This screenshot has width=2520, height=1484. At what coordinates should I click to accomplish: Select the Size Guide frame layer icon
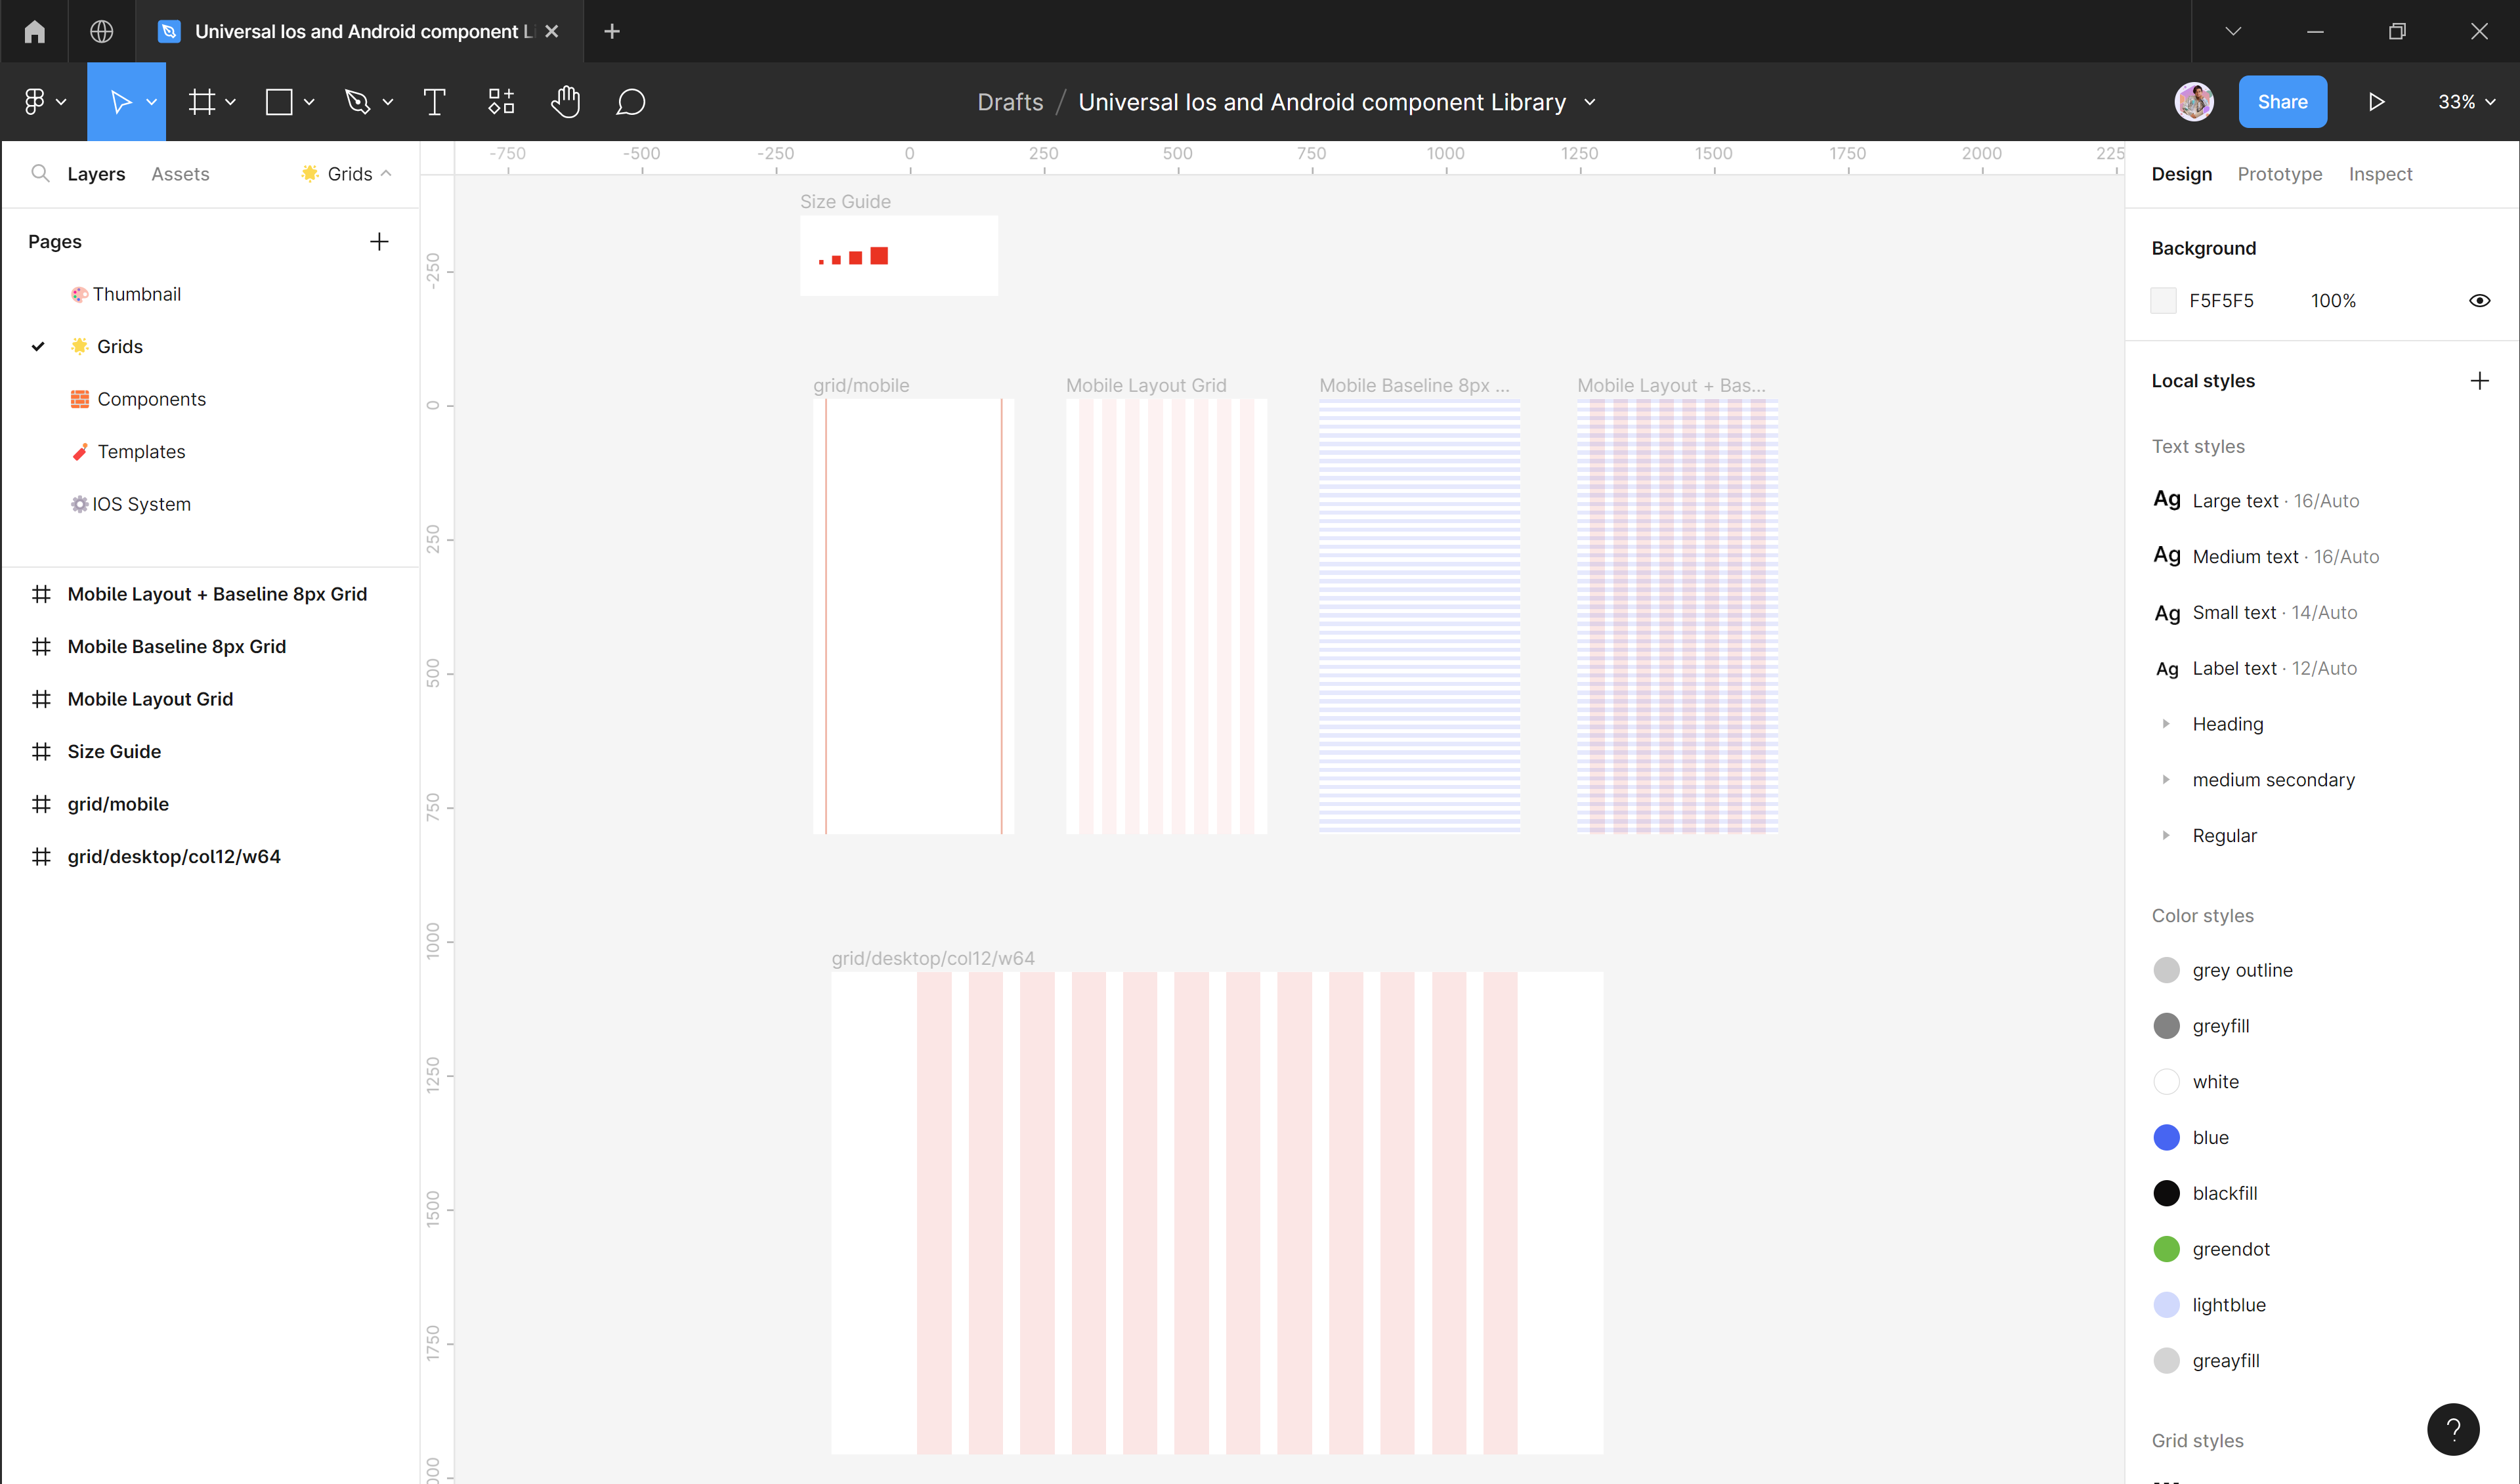41,751
